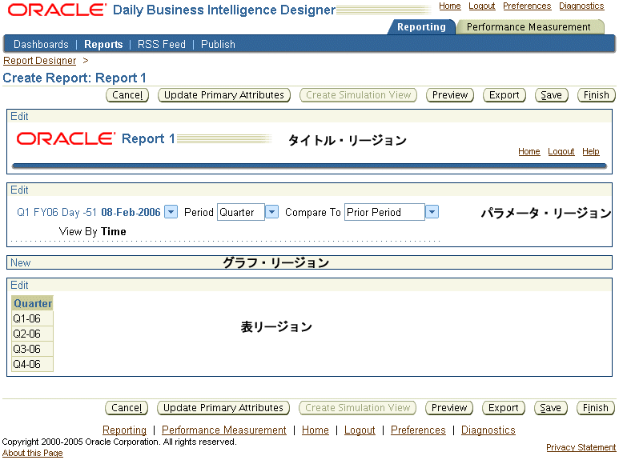
Task: Open the date picker arrow beside 08-Feb-2006
Action: pyautogui.click(x=171, y=212)
